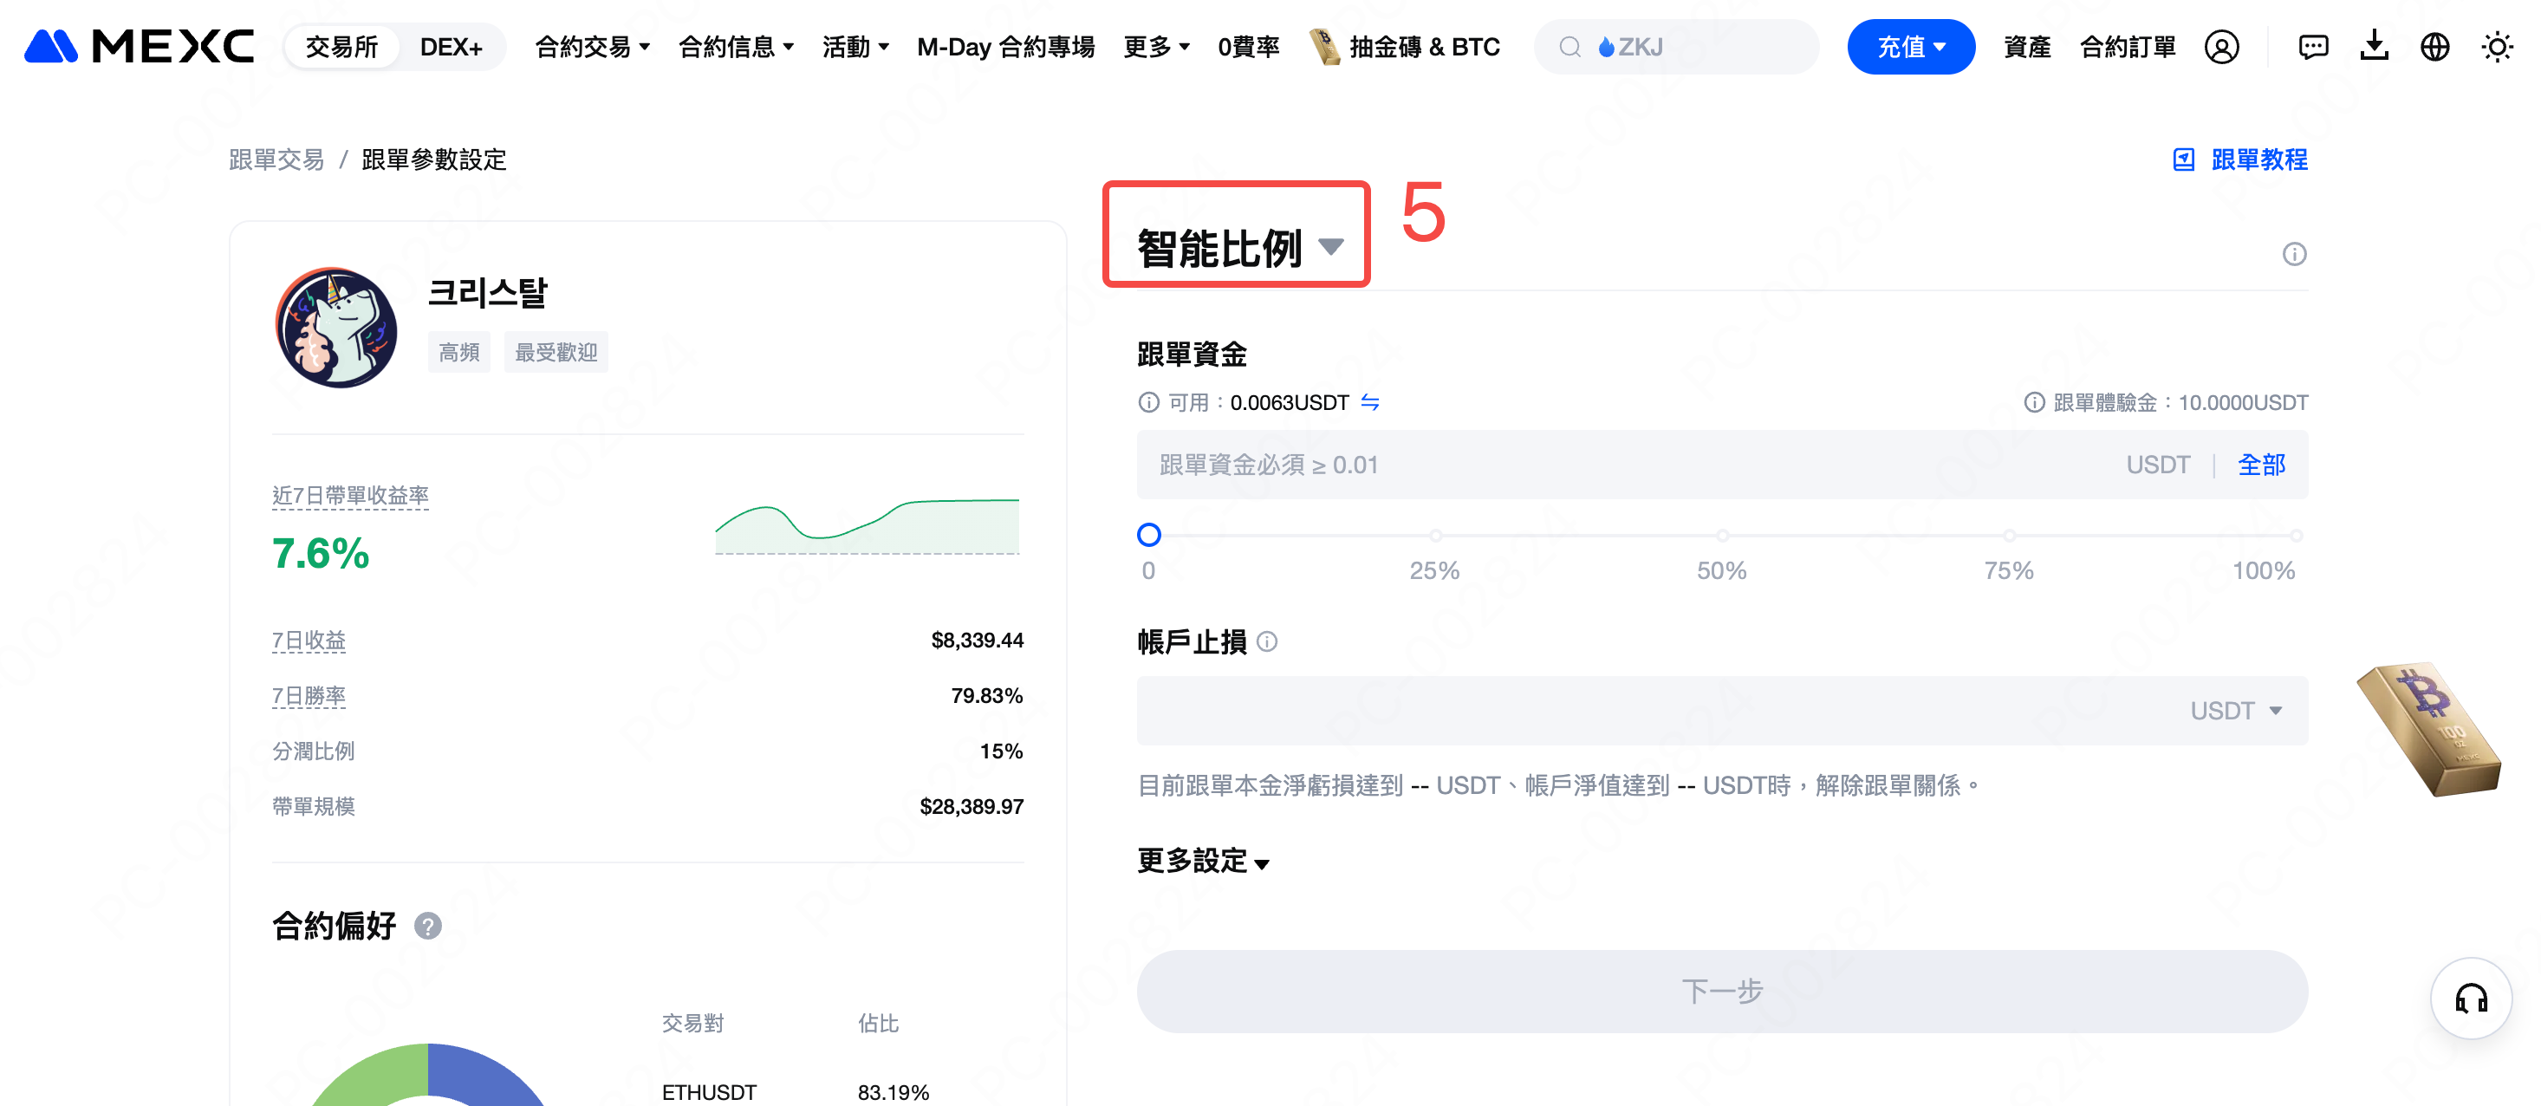Click the 最受歡迎 tag
This screenshot has height=1106, width=2541.
pyautogui.click(x=556, y=352)
